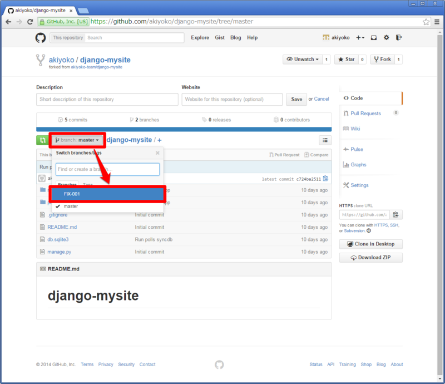
Task: Open the Unwatch dropdown
Action: pyautogui.click(x=303, y=60)
